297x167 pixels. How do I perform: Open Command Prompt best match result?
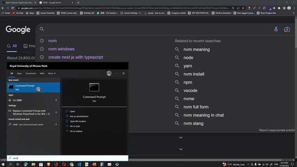[33, 87]
